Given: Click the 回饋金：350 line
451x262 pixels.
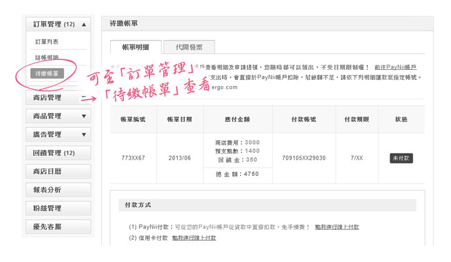Looking at the screenshot, I should [237, 160].
